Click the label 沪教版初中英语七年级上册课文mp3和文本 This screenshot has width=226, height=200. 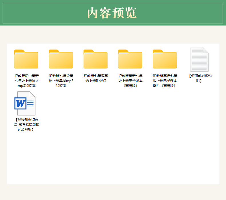[x=27, y=81]
